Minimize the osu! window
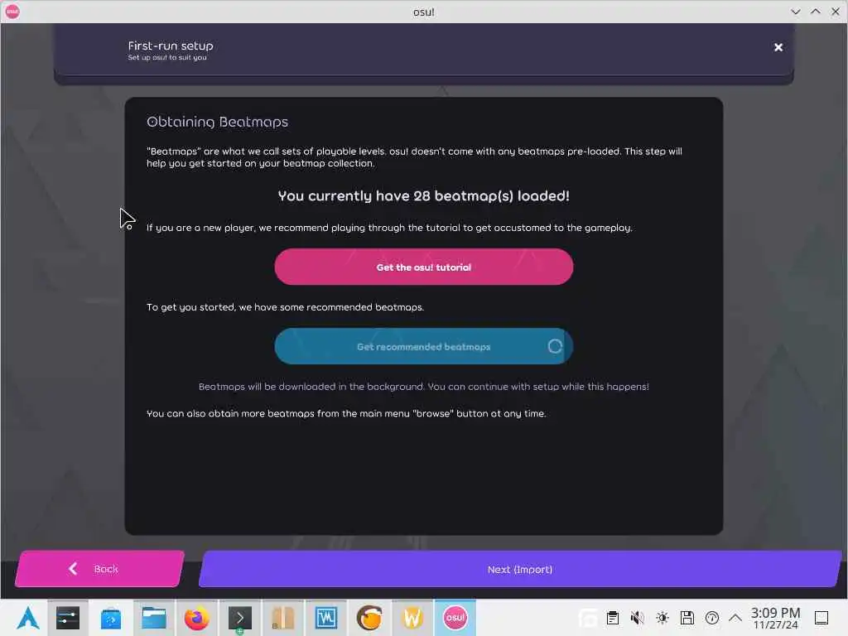 pyautogui.click(x=796, y=12)
